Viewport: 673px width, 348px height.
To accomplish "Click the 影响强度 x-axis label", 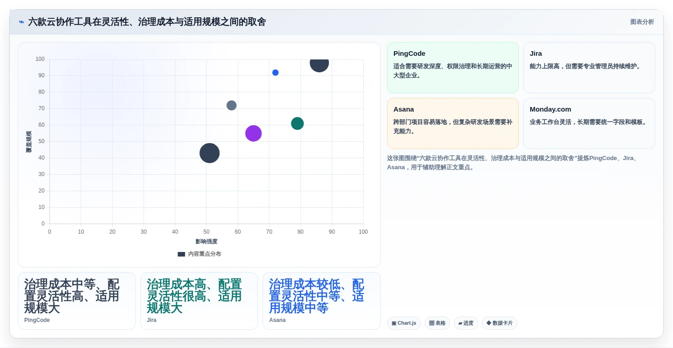I will point(206,241).
